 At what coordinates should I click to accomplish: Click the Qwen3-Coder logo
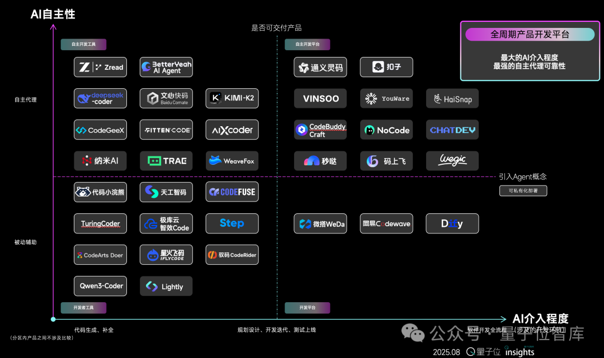click(100, 286)
